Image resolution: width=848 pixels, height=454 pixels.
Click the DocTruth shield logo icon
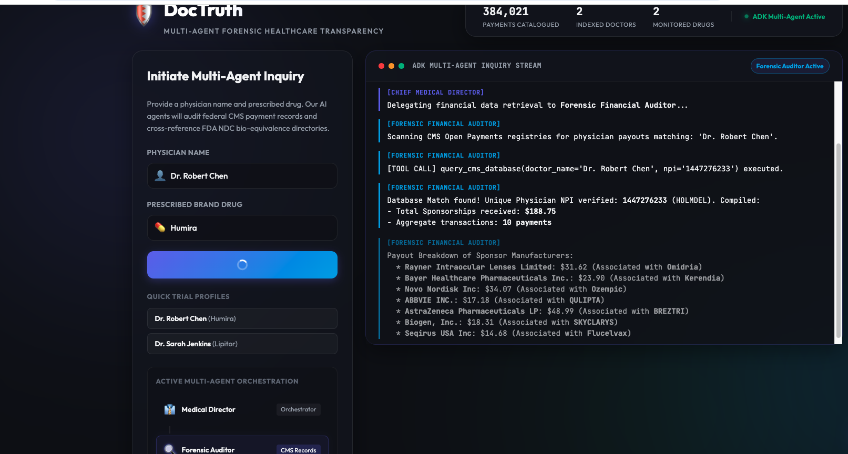(x=144, y=14)
